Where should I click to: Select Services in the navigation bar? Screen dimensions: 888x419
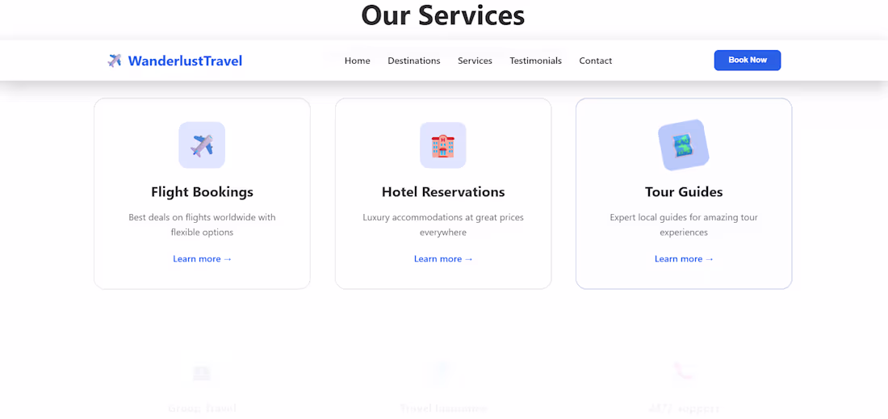[475, 61]
